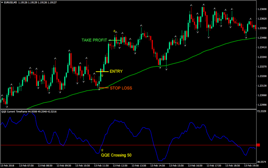Viewport: 268px width, 168px height.
Task: Click the 13 Feb 19:50 time label
Action: pos(251,166)
